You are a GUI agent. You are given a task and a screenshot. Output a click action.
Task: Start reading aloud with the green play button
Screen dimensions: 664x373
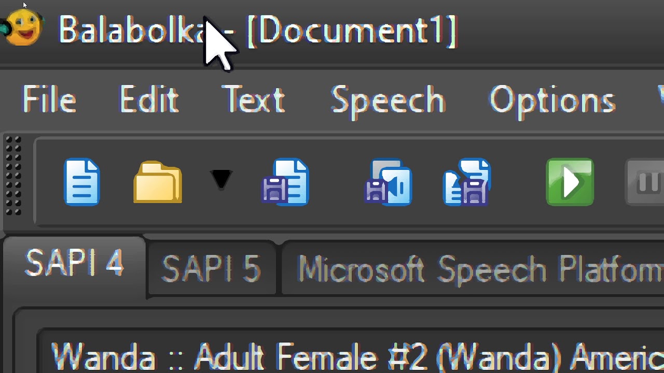tap(570, 182)
